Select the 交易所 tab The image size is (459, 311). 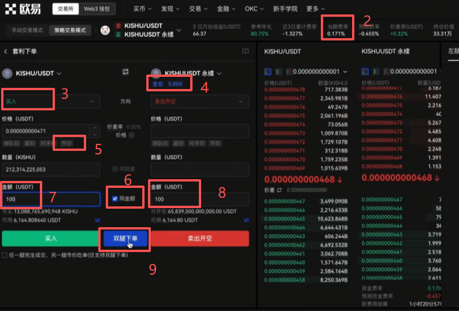[65, 9]
